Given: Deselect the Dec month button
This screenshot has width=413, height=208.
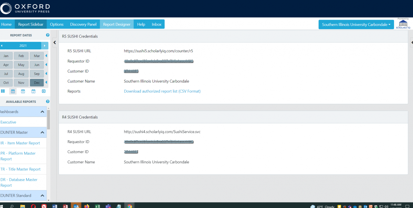Looking at the screenshot, I should [37, 83].
